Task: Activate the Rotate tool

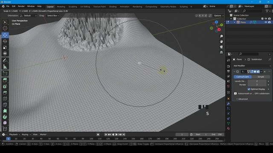Action: click(5, 41)
